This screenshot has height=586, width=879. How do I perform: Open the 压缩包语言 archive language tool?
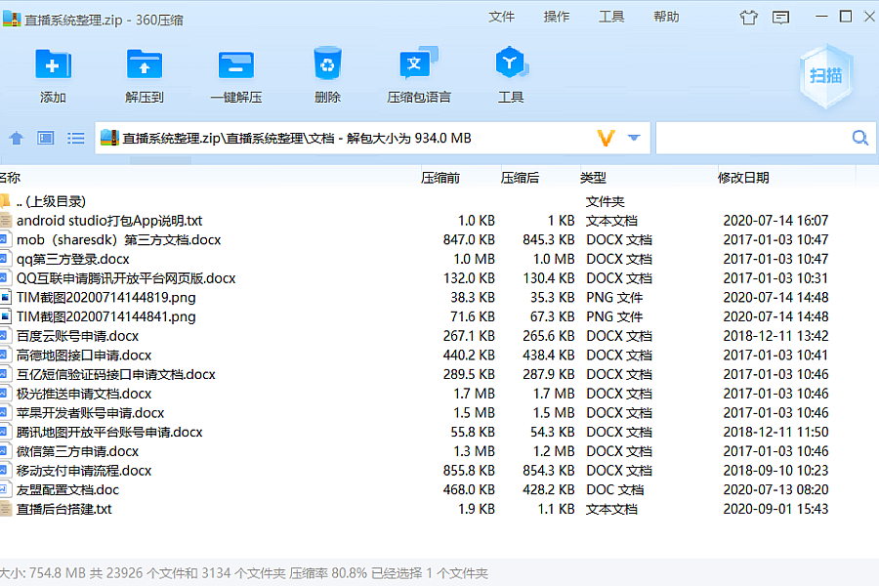[x=418, y=63]
